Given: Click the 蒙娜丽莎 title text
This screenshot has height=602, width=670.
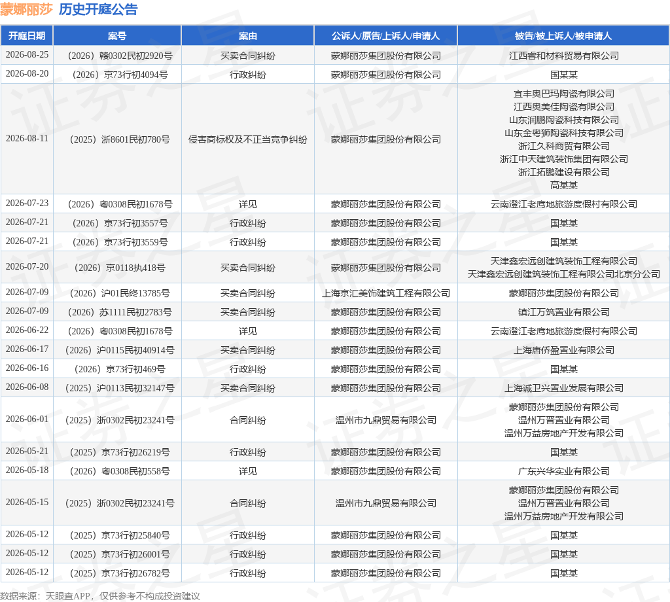Looking at the screenshot, I should (x=26, y=9).
